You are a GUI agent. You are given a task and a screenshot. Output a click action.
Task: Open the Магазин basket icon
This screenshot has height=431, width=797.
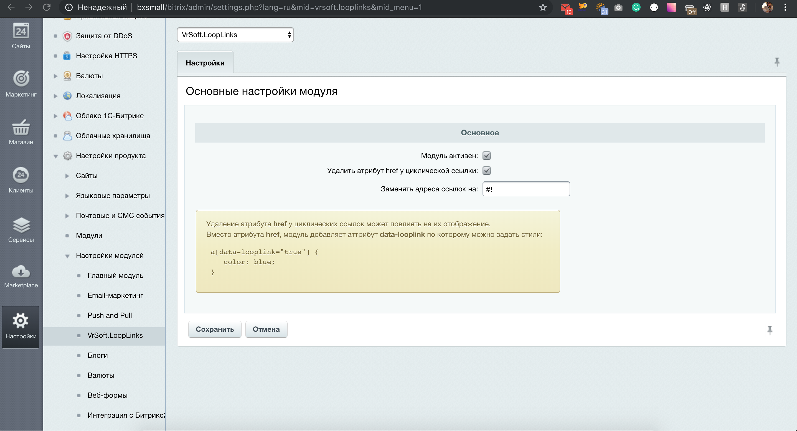(x=21, y=128)
